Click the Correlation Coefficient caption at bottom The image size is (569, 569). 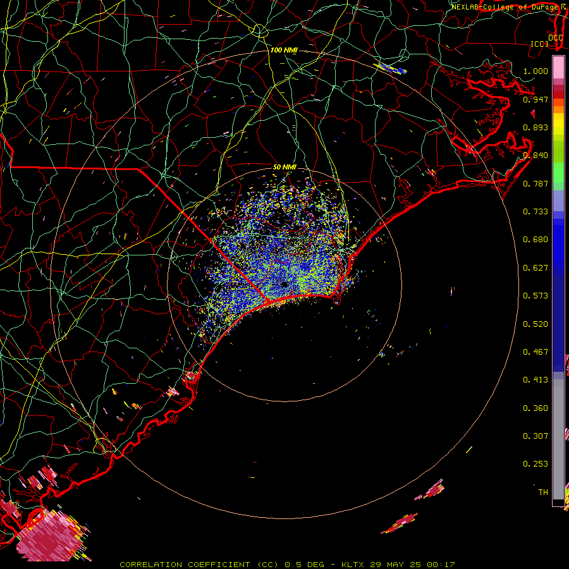[x=287, y=565]
